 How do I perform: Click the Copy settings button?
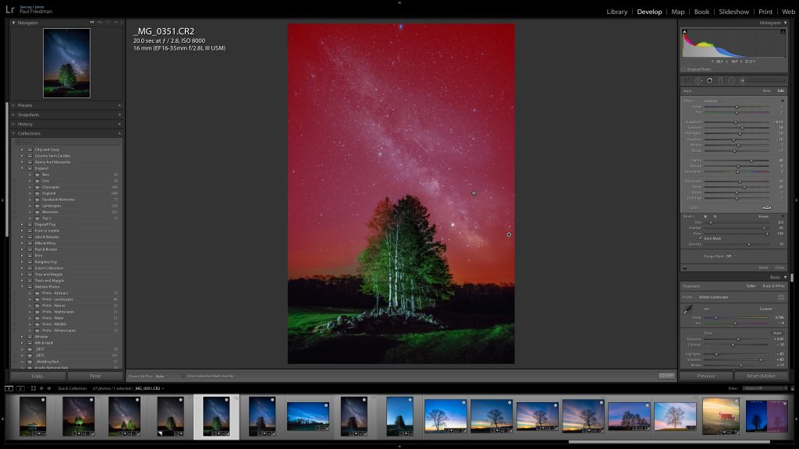(38, 376)
